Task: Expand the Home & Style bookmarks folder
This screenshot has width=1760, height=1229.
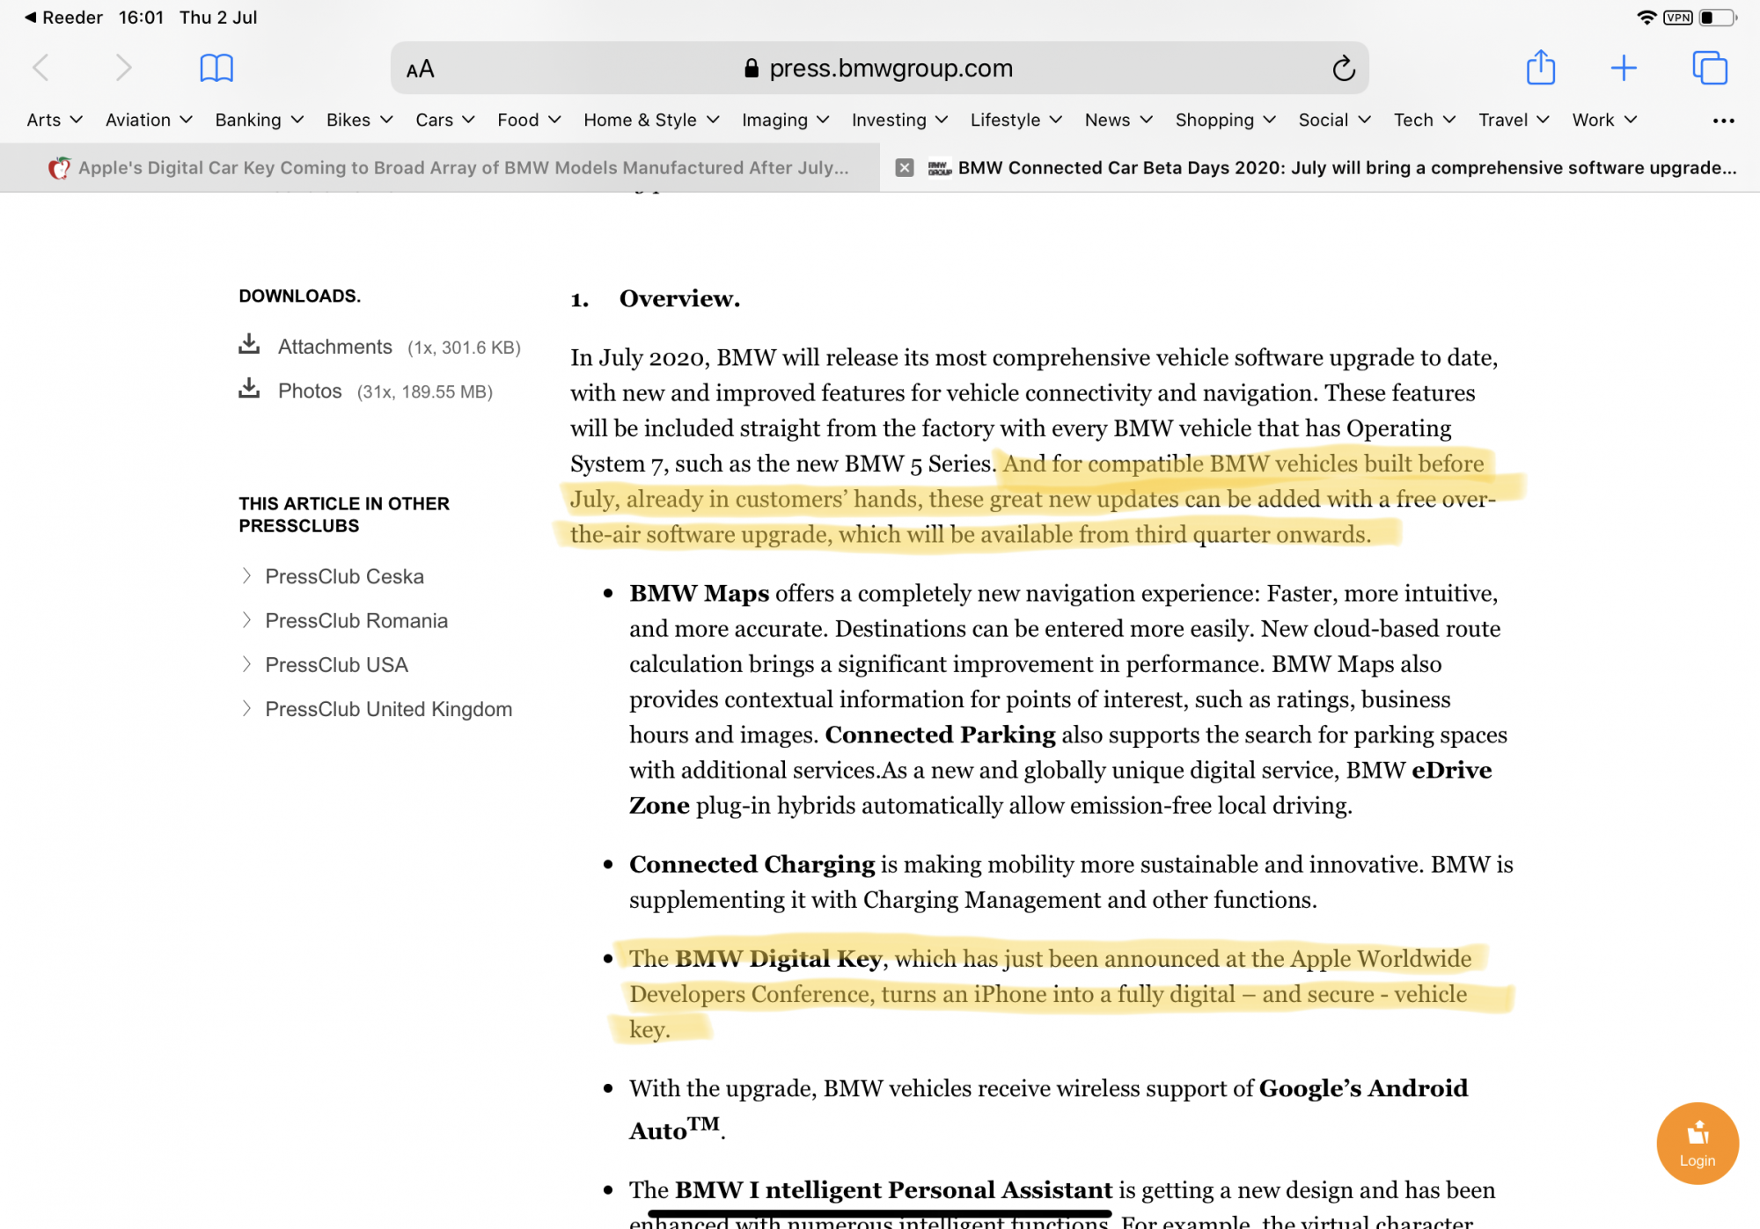Action: [651, 120]
